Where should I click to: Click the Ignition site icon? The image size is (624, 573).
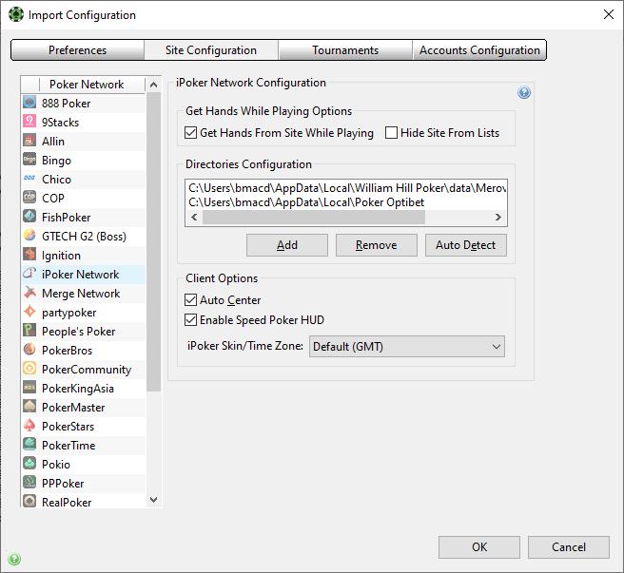pos(29,255)
